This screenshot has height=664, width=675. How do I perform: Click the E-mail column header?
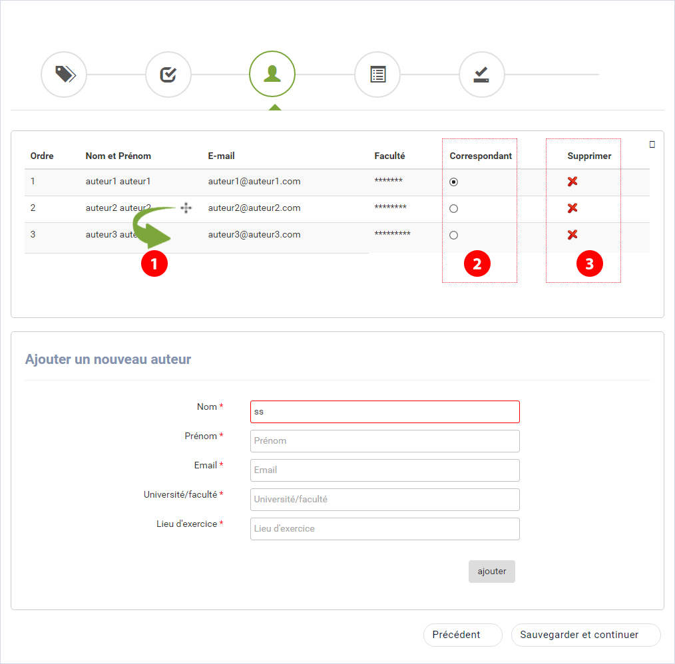coord(221,156)
